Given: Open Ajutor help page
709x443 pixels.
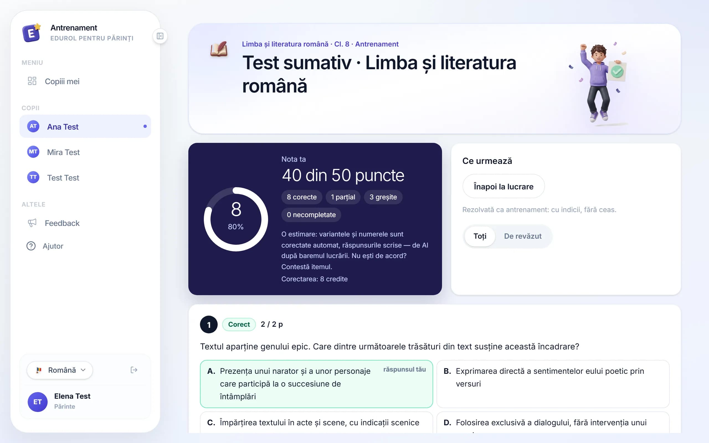Looking at the screenshot, I should click(x=85, y=246).
